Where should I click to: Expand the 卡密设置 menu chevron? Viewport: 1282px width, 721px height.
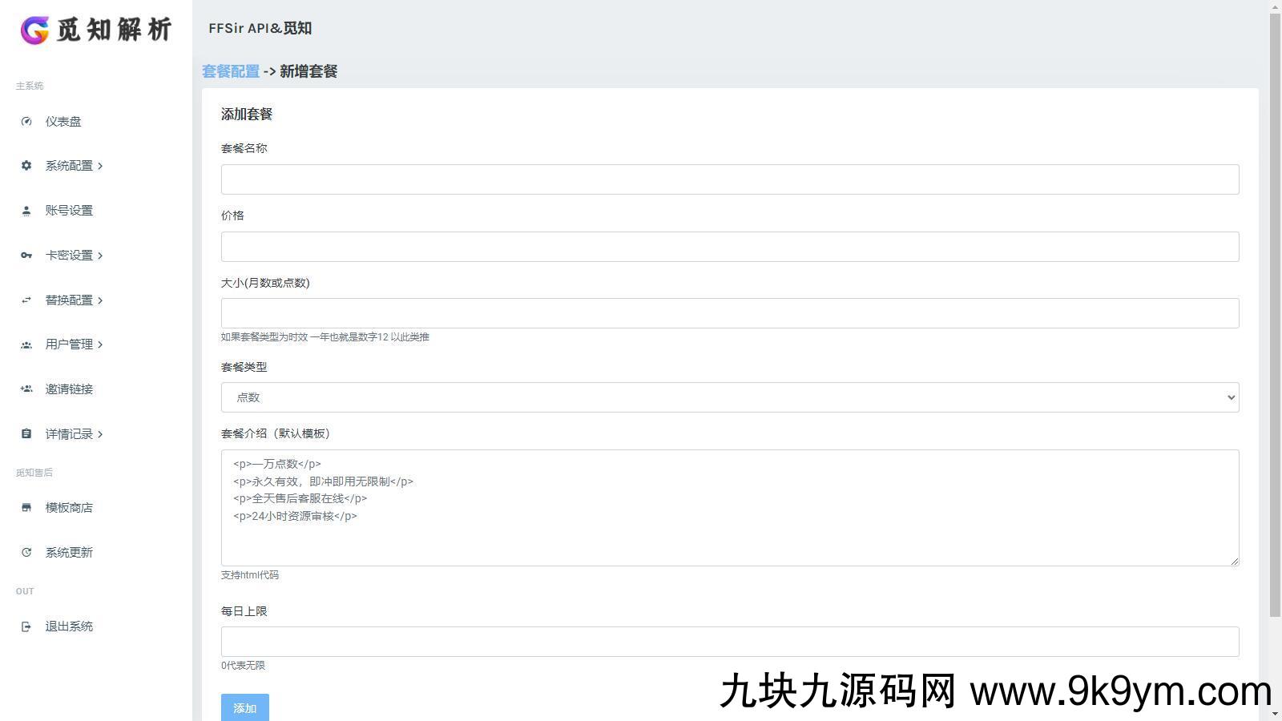coord(100,256)
